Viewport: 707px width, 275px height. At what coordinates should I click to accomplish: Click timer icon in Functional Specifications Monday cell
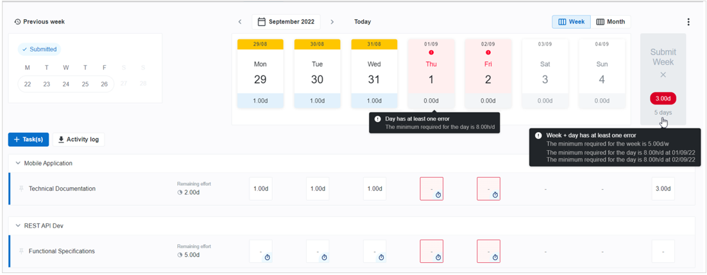click(267, 258)
